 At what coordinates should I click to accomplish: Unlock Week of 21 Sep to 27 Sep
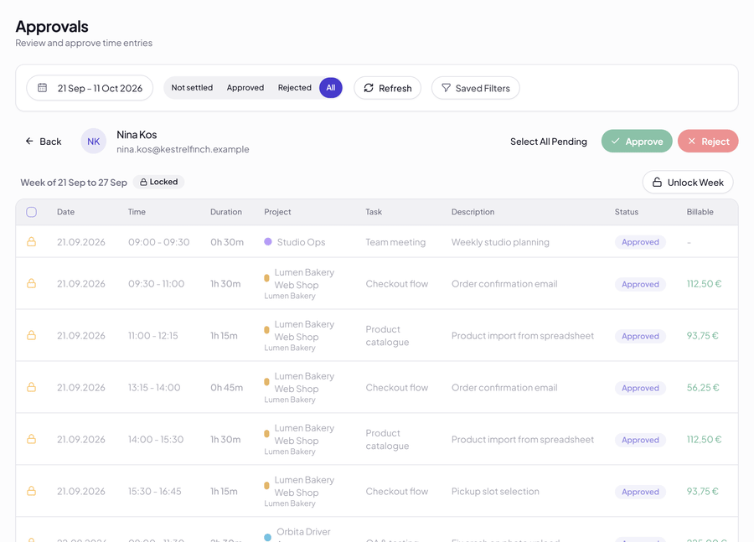[x=688, y=183]
